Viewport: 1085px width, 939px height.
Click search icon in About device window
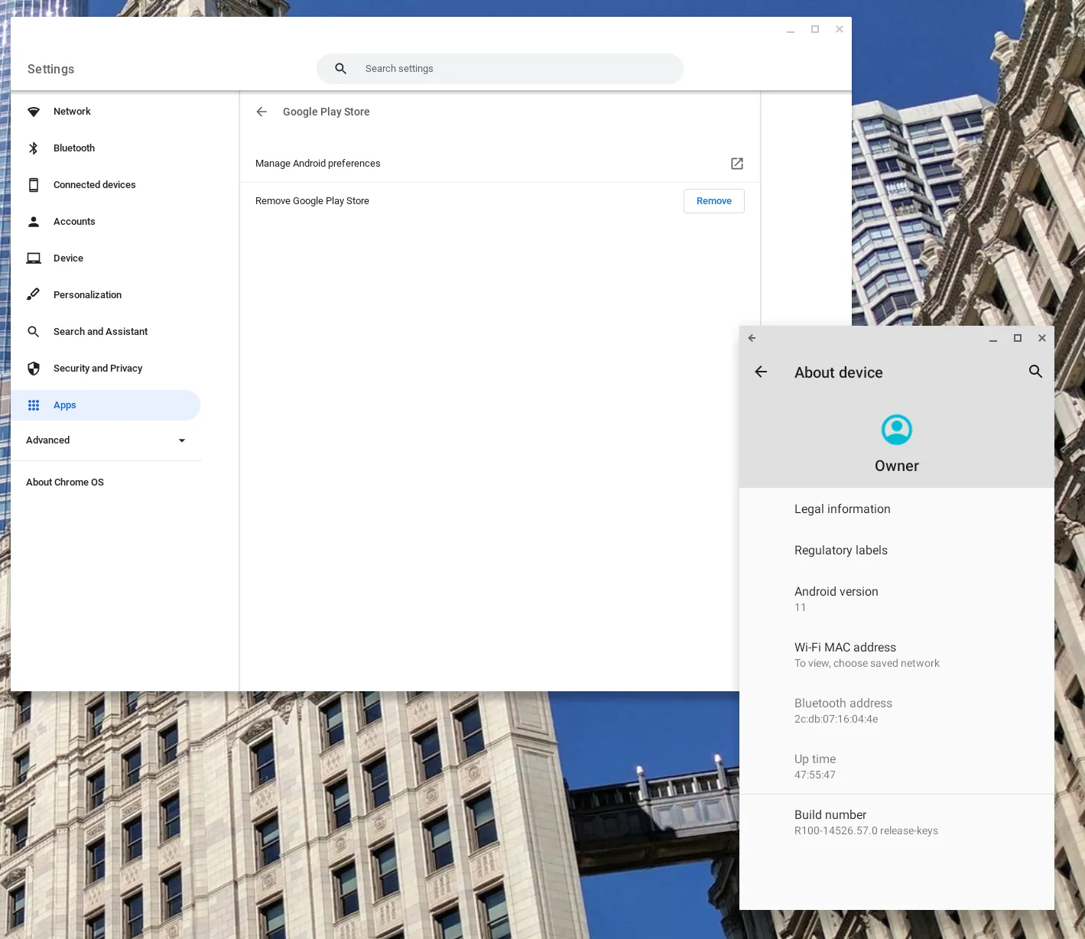1035,372
